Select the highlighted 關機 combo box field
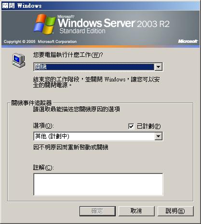This screenshot has width=201, height=224. [98, 67]
